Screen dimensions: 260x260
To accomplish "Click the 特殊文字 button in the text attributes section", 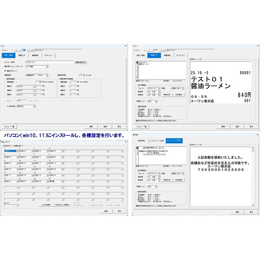I will [167, 95].
